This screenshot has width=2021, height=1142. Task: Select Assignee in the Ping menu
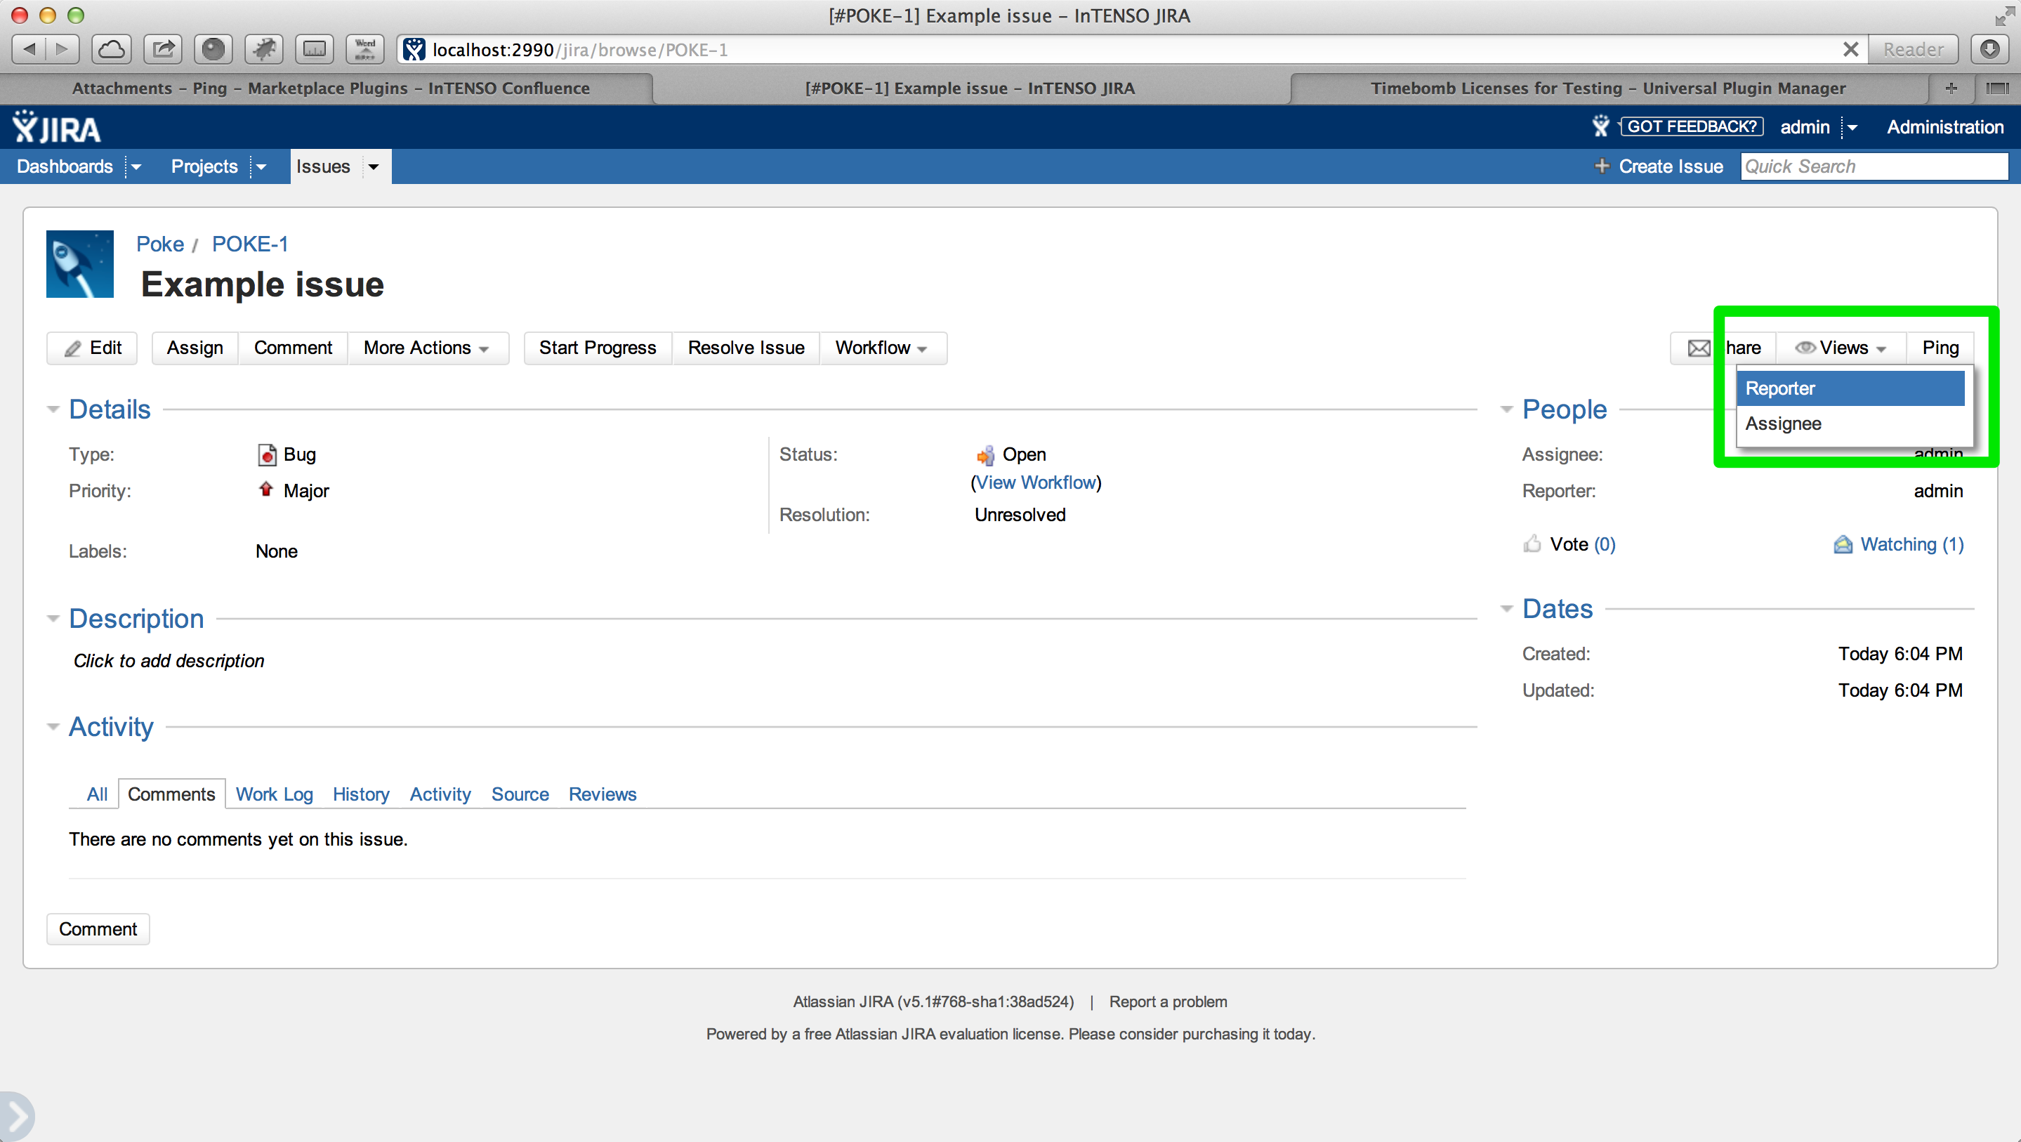(x=1783, y=424)
